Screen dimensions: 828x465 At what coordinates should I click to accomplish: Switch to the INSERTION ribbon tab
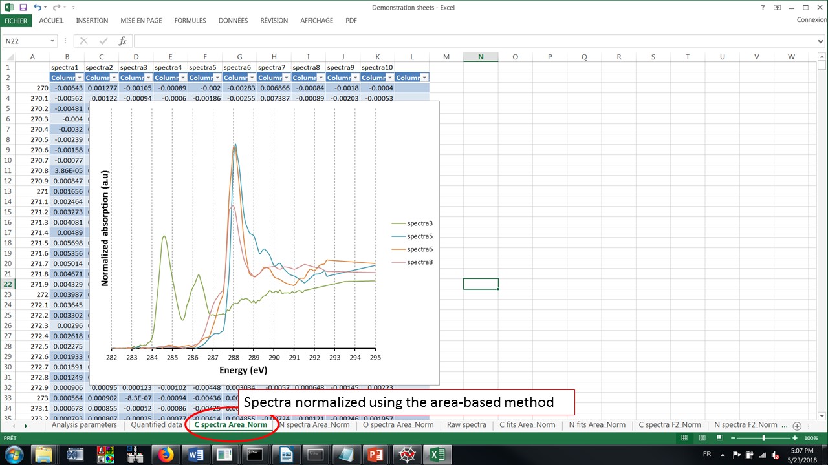[x=92, y=21]
